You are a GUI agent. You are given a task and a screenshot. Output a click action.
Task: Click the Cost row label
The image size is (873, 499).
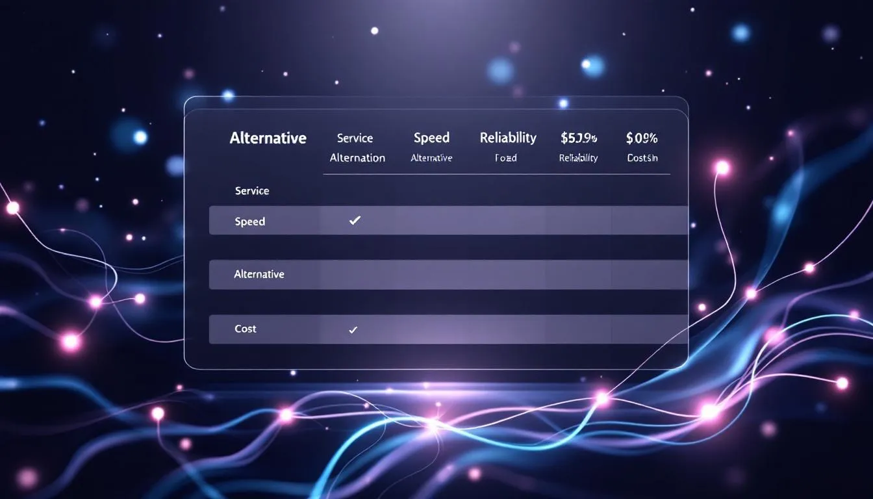click(245, 329)
